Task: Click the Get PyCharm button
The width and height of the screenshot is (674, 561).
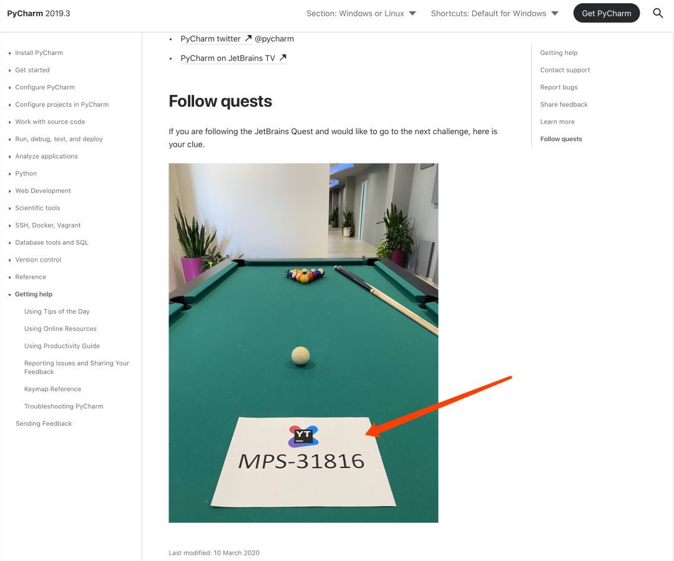Action: (607, 13)
